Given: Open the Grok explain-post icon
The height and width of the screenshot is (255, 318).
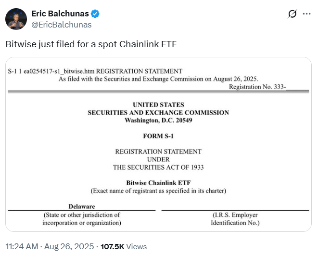Looking at the screenshot, I should click(292, 14).
